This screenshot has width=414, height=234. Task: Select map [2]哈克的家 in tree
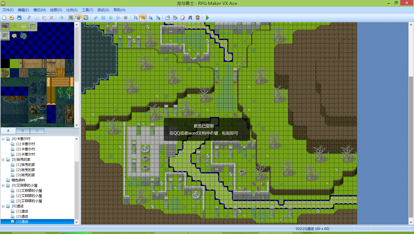pyautogui.click(x=26, y=170)
